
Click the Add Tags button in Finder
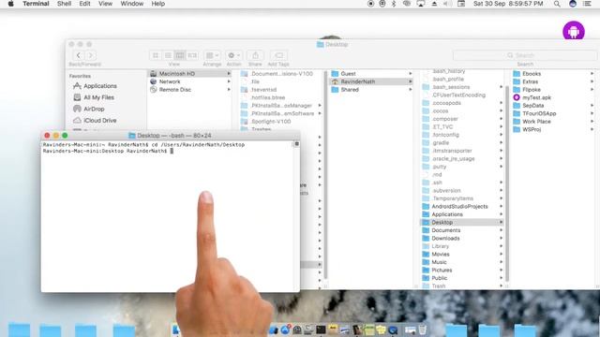278,55
